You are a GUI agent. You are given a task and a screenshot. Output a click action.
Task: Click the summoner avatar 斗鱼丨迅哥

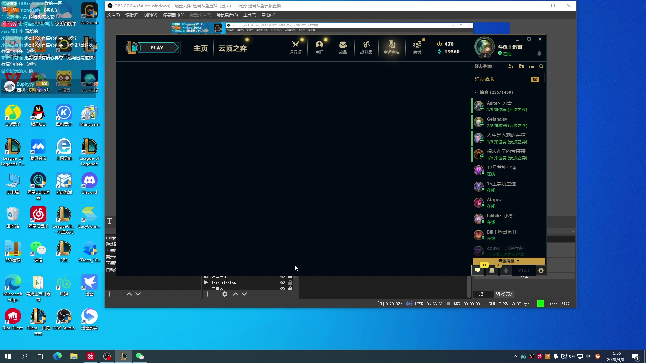pos(484,47)
